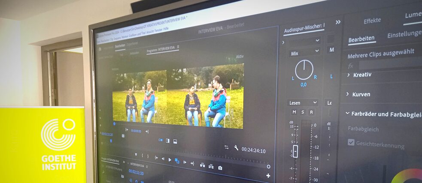The width and height of the screenshot is (422, 183).
Task: Click the Lift button icon
Action: [202, 165]
